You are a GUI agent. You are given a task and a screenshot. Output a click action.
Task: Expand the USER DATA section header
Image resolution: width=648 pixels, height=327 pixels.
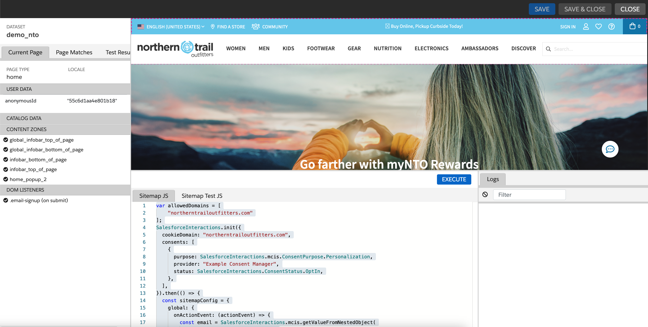(65, 89)
